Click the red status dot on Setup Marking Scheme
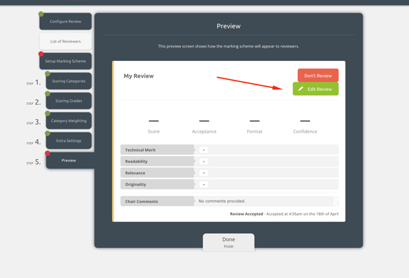The height and width of the screenshot is (278, 409). (41, 54)
